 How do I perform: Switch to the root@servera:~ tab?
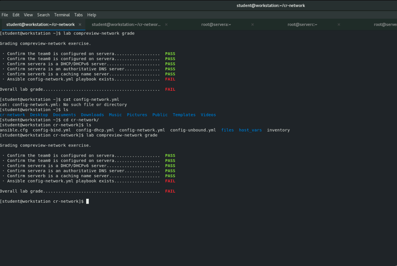[216, 24]
